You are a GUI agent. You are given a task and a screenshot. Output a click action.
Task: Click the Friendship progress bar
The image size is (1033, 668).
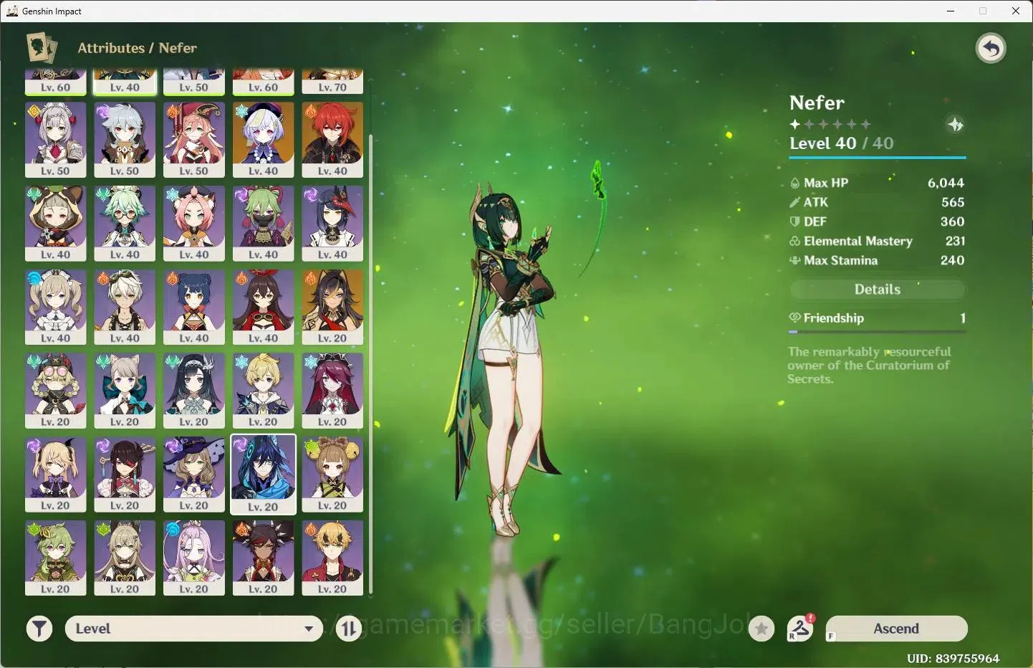click(x=878, y=332)
